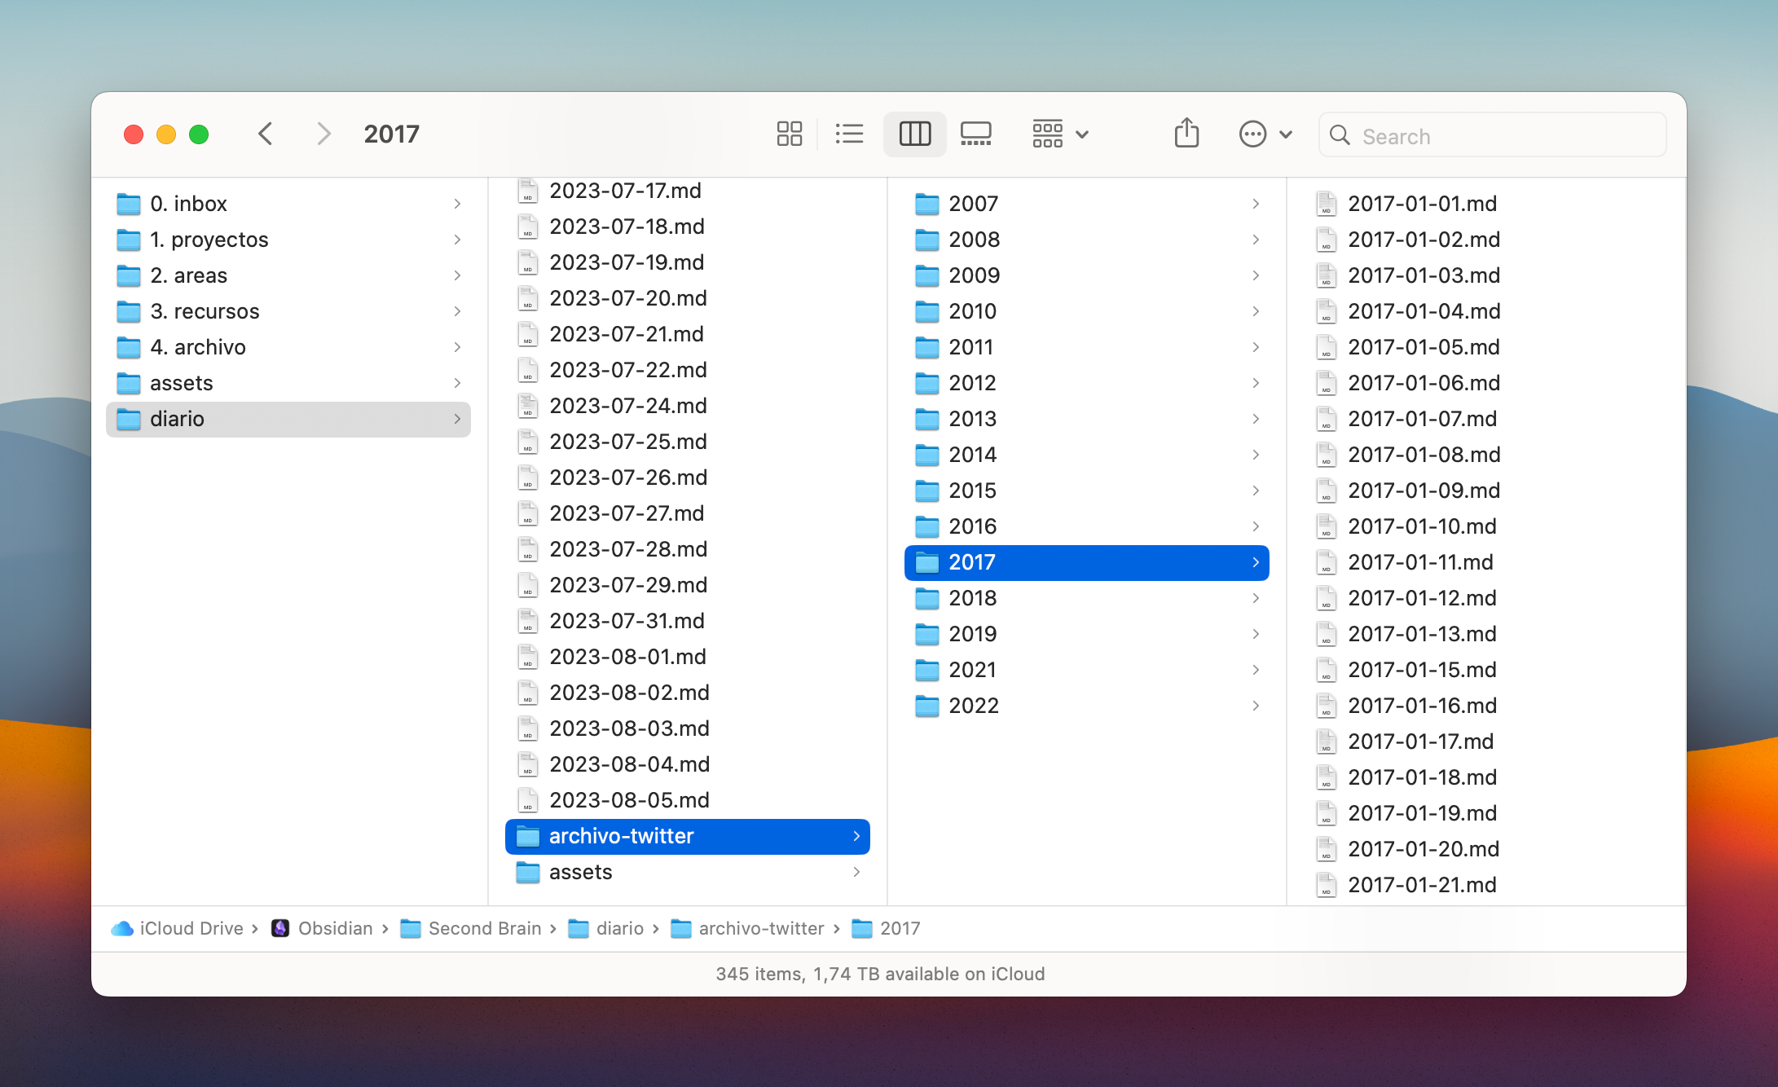Click the Obsidian icon in path bar
The image size is (1778, 1087).
pyautogui.click(x=280, y=928)
